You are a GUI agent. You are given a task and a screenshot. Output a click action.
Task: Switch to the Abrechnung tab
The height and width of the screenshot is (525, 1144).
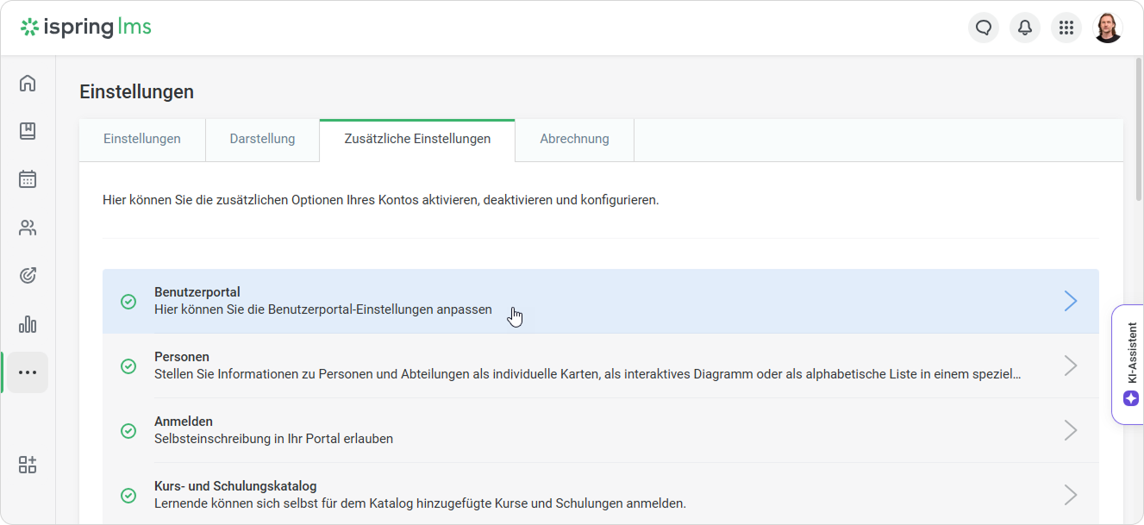click(574, 139)
